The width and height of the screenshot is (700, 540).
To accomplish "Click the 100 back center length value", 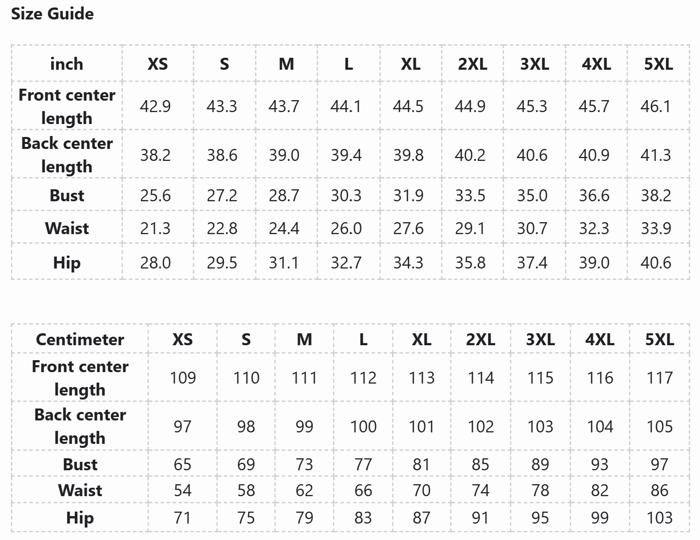I will 363,426.
